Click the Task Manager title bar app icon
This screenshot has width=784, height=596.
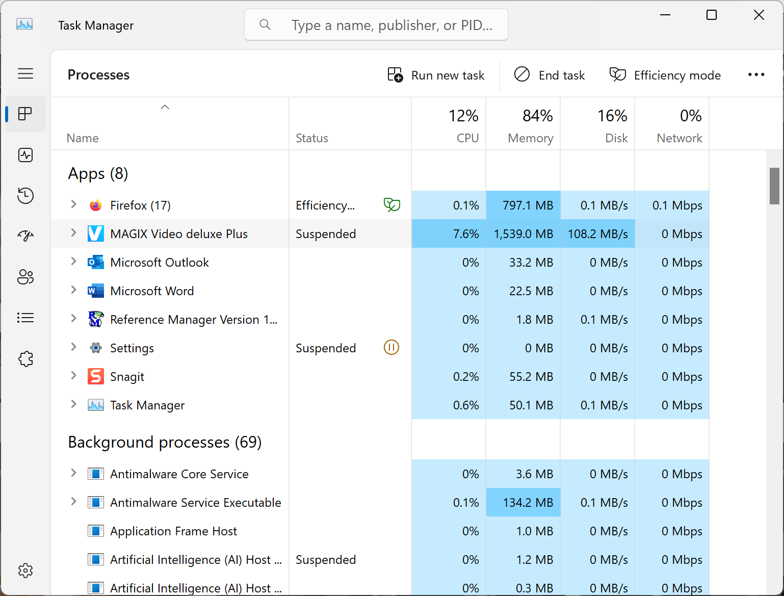click(x=24, y=24)
